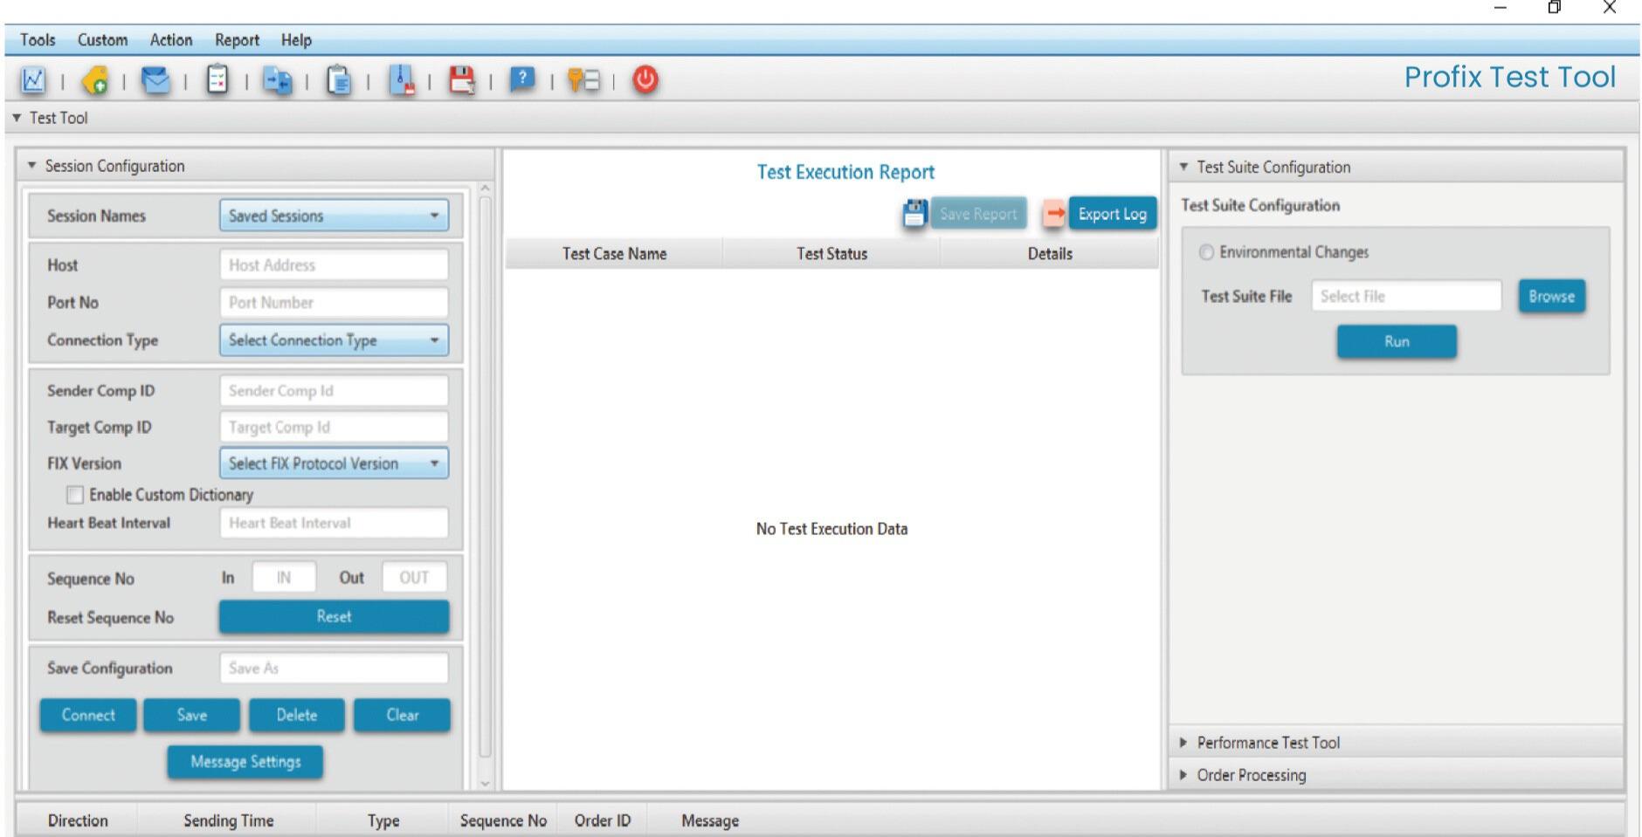Open the Action menu
1642x837 pixels.
click(x=170, y=40)
